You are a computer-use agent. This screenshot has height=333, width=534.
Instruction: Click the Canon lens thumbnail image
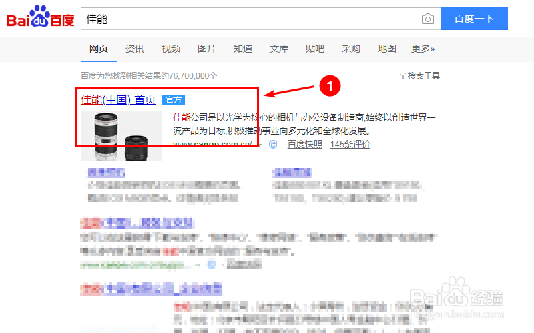[121, 137]
